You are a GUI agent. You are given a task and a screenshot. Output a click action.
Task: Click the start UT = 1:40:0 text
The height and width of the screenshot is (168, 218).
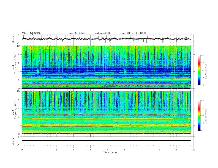pyautogui.click(x=133, y=33)
